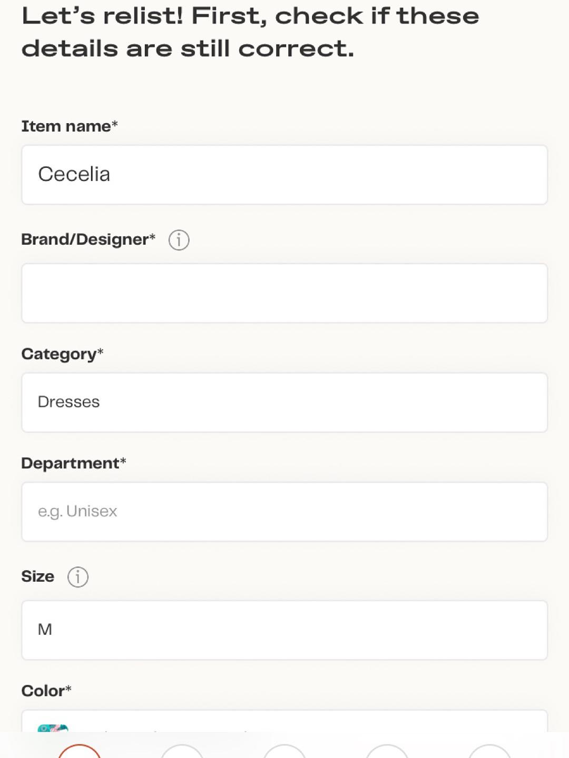The height and width of the screenshot is (758, 569).
Task: Select the first red-outlined step circle
Action: click(x=79, y=751)
